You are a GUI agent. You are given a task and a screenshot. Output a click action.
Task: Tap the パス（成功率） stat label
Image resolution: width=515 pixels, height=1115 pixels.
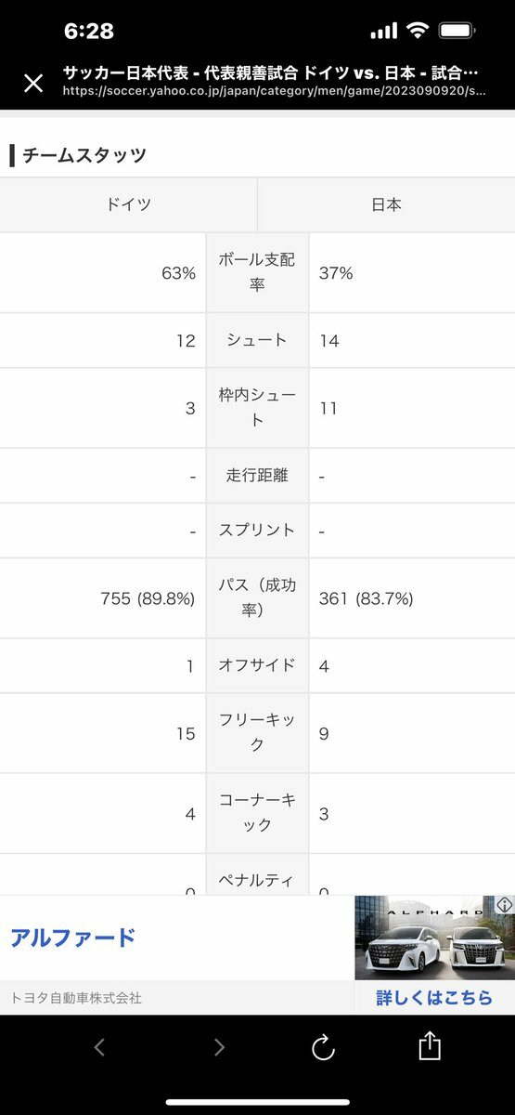[257, 598]
